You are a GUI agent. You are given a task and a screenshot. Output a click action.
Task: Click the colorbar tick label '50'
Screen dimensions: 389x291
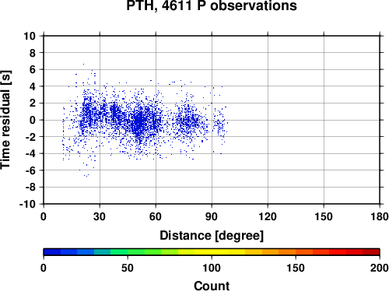(128, 268)
